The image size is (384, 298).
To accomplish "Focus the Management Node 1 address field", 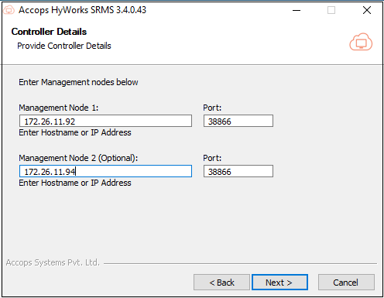I will point(105,121).
